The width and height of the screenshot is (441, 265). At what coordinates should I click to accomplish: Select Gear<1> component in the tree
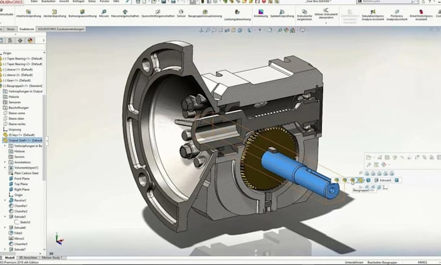point(17,80)
